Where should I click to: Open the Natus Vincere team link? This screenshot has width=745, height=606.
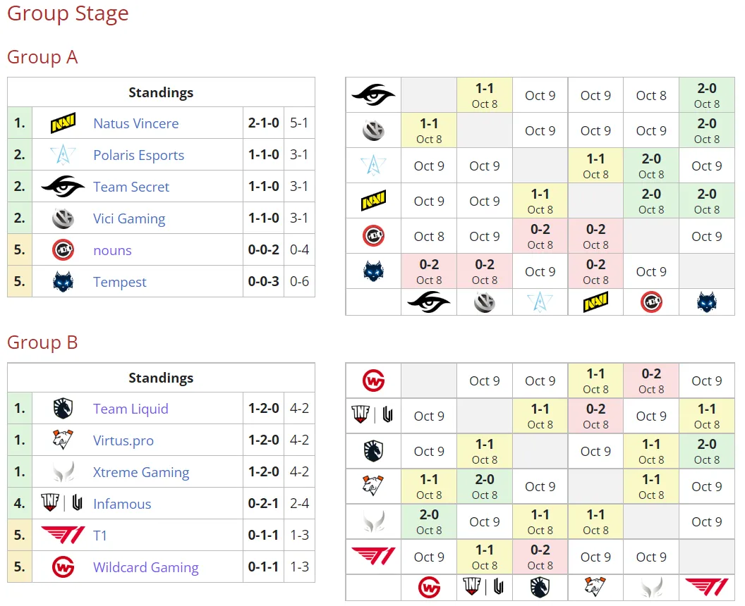pyautogui.click(x=136, y=123)
